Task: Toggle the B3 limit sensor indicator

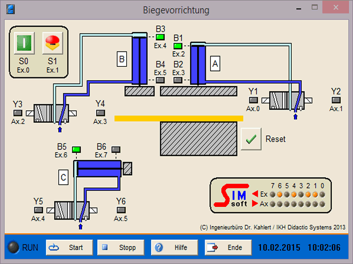Action: click(x=160, y=37)
